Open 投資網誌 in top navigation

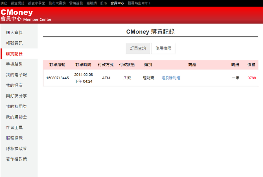pos(17,3)
